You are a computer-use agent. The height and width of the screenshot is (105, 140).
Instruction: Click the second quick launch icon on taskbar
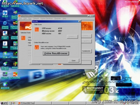(14, 103)
